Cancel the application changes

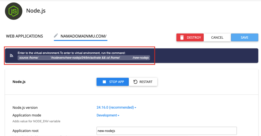pos(217,38)
